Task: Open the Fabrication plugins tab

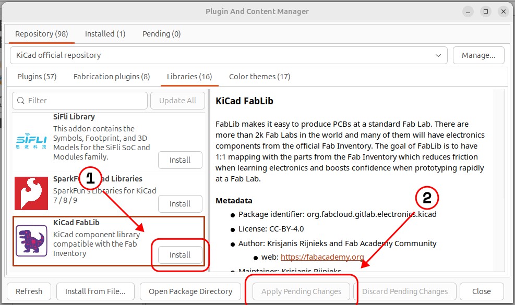Action: 111,76
